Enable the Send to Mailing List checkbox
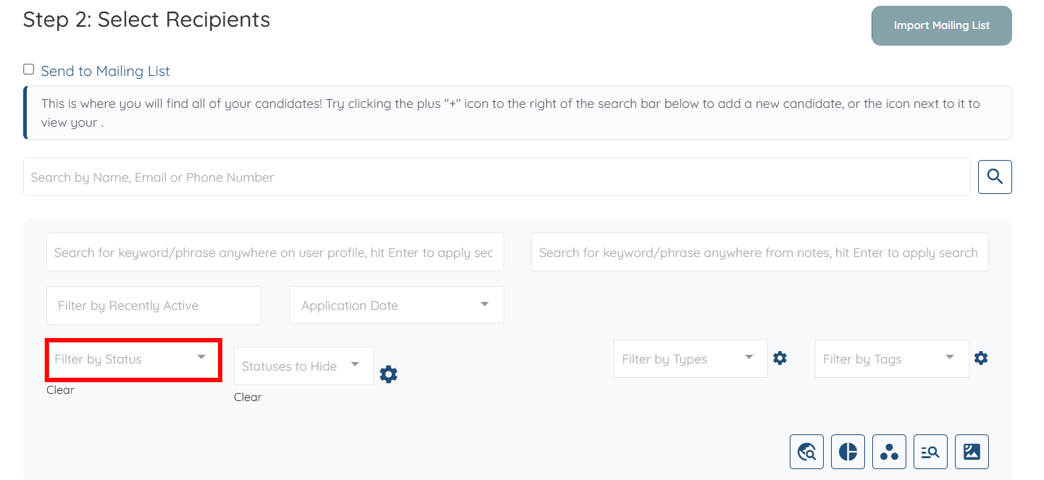Image resolution: width=1044 pixels, height=480 pixels. [29, 70]
